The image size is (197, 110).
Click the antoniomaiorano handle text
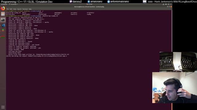pos(119,2)
